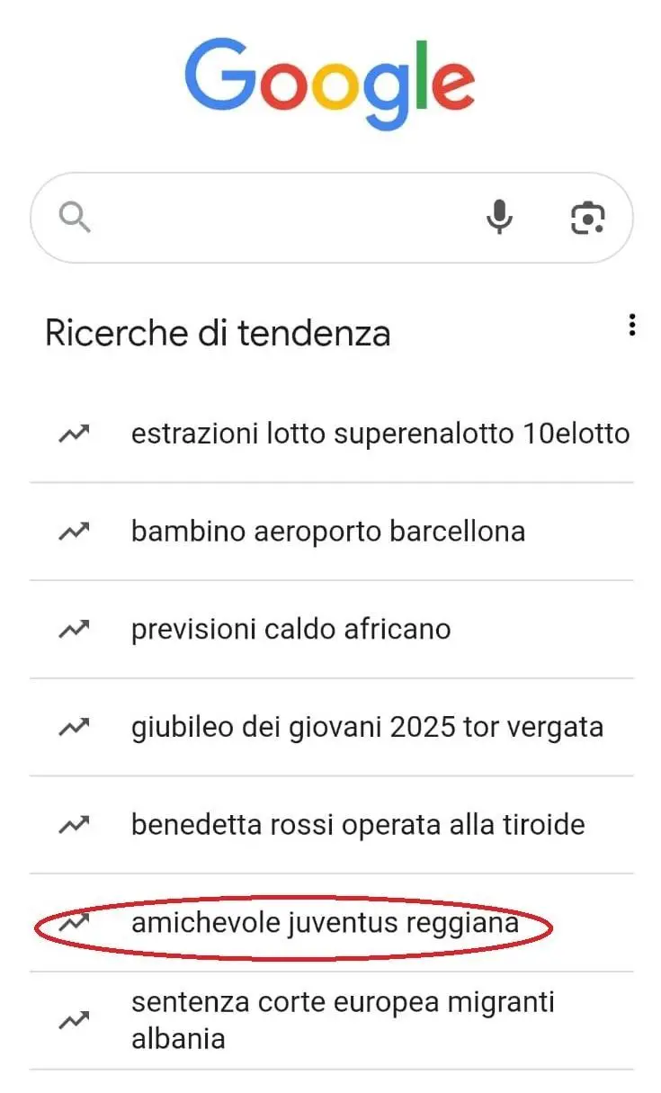
Task: Select "bambino aeroporto barcellona" trending search
Action: click(327, 531)
